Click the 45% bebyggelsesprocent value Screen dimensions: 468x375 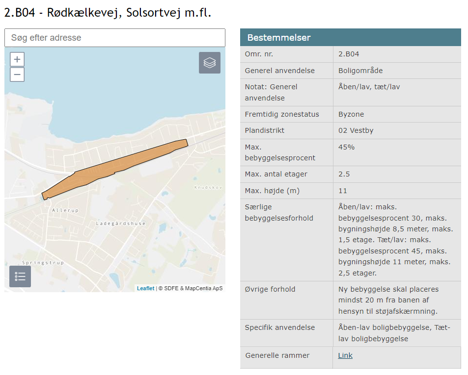pyautogui.click(x=346, y=147)
